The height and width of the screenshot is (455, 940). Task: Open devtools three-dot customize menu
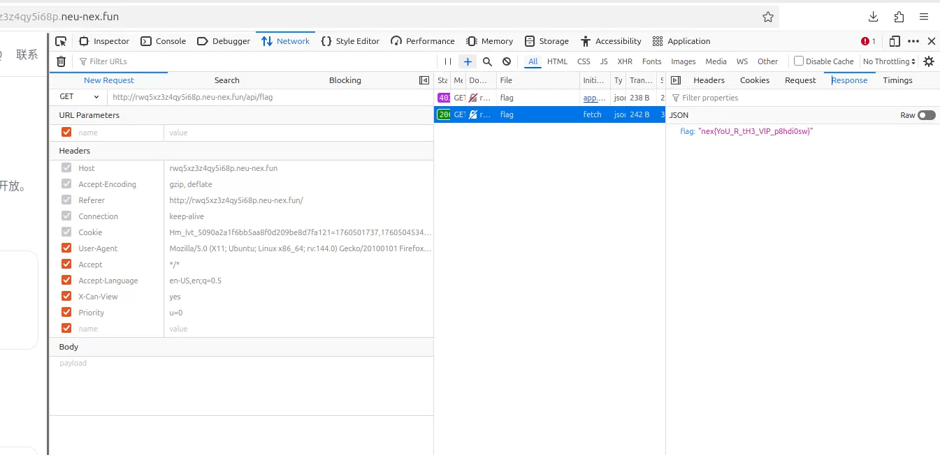913,41
